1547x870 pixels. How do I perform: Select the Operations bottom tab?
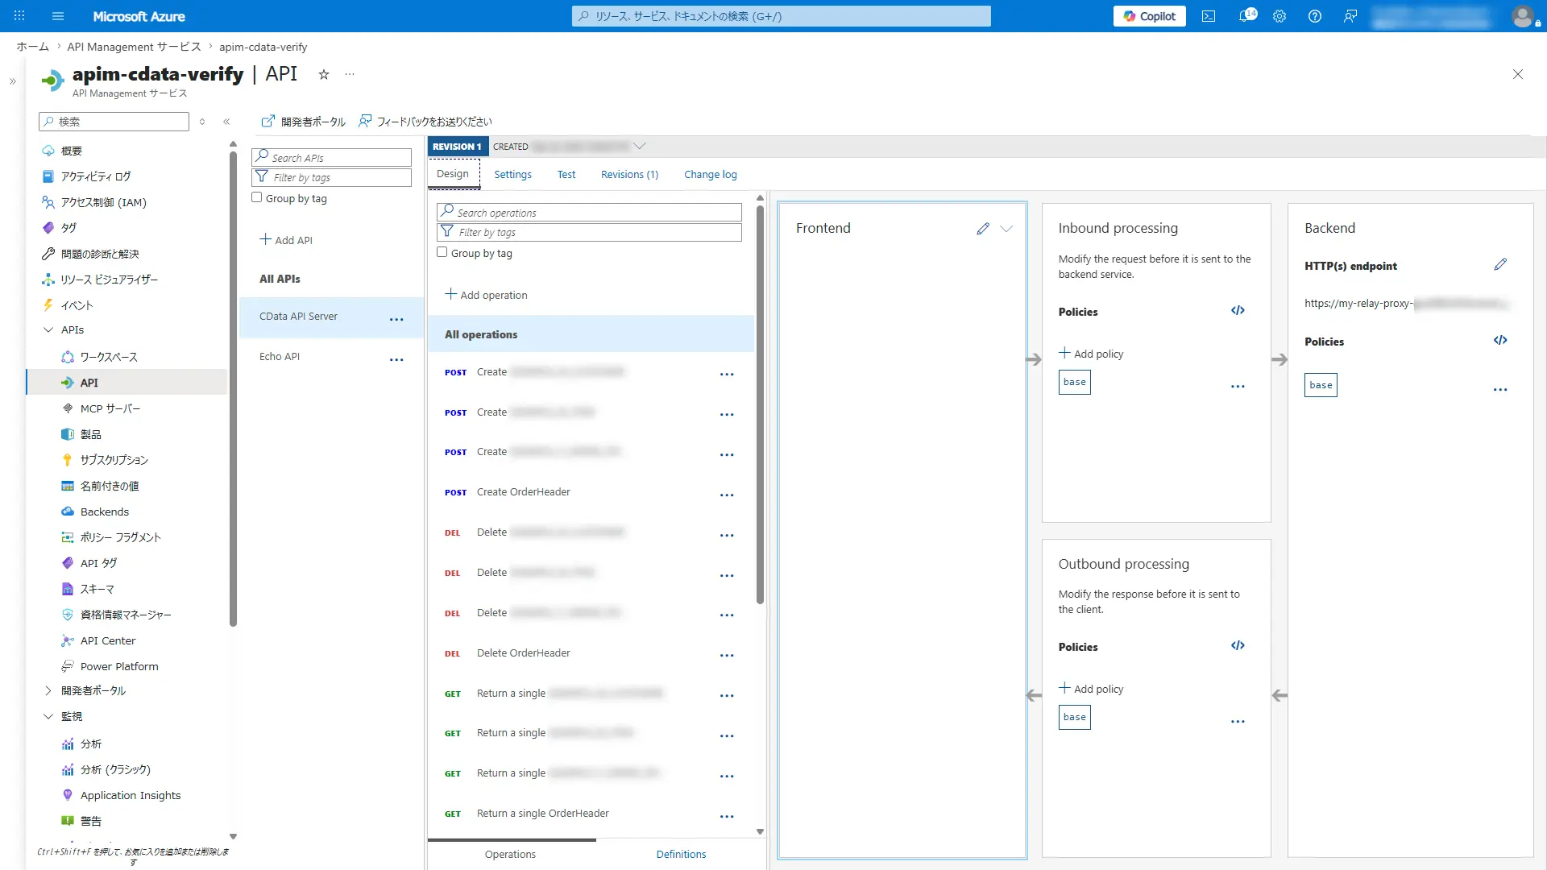pos(510,855)
